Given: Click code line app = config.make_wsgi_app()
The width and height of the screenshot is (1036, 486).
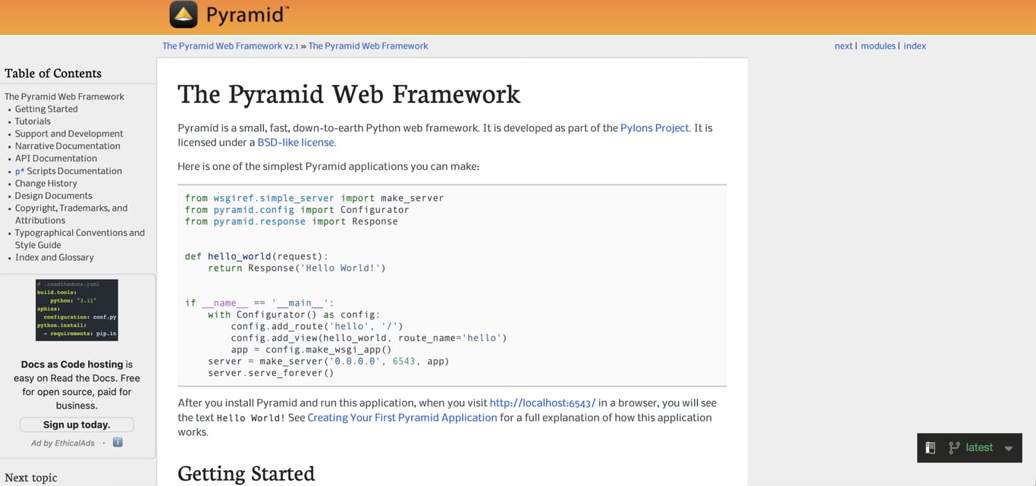Looking at the screenshot, I should (311, 350).
